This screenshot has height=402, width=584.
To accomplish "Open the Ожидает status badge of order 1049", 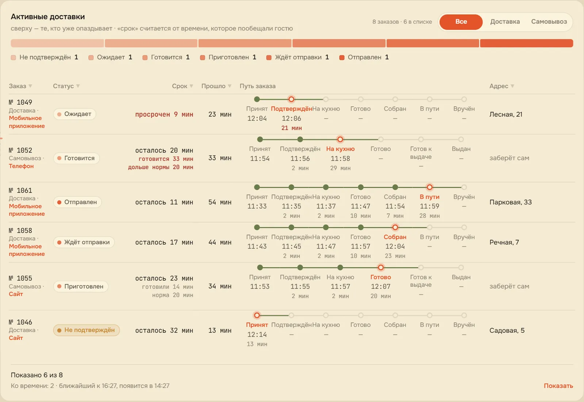I will point(74,114).
